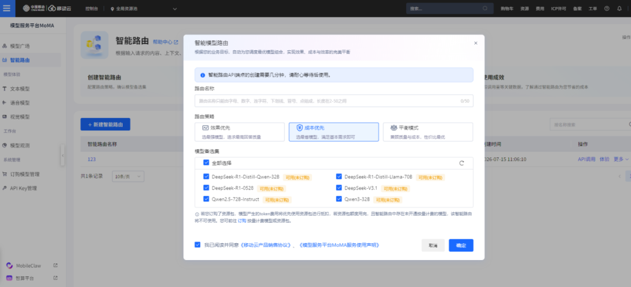631x287 pixels.
Task: Click the 模型广场 sidebar icon
Action: (x=5, y=46)
